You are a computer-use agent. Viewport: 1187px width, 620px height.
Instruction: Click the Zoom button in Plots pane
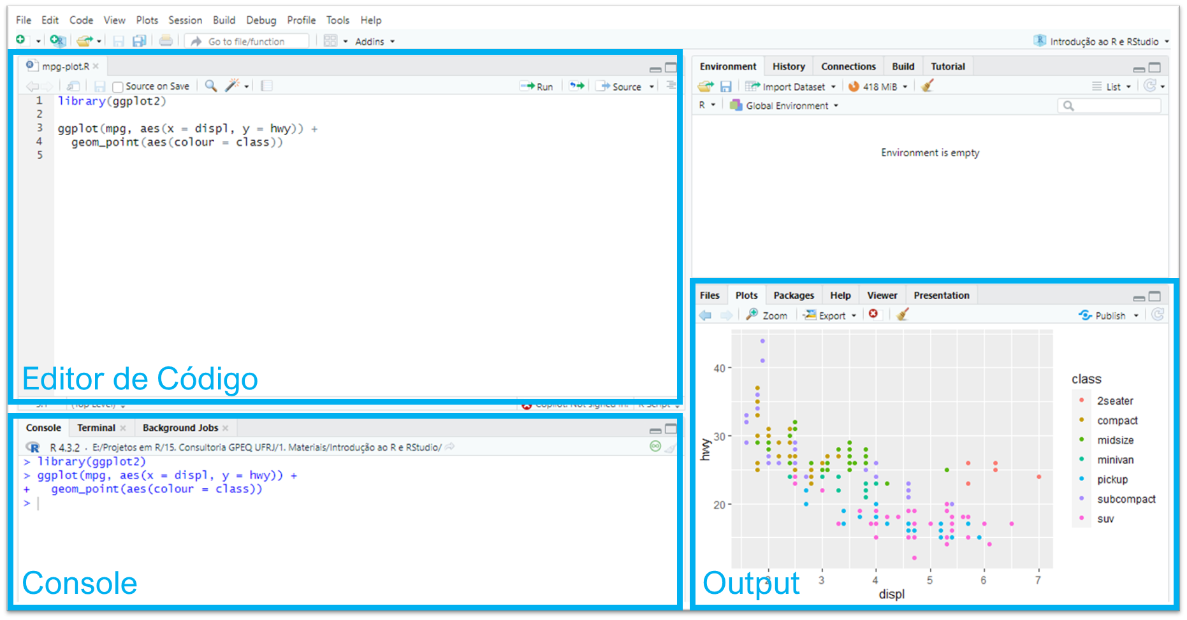tap(767, 315)
